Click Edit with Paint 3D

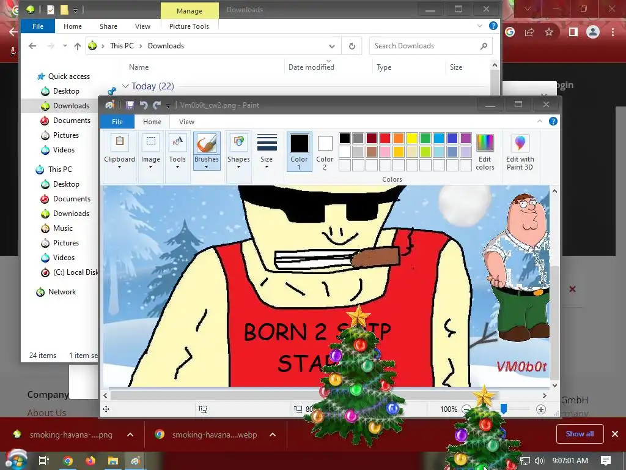click(x=520, y=152)
